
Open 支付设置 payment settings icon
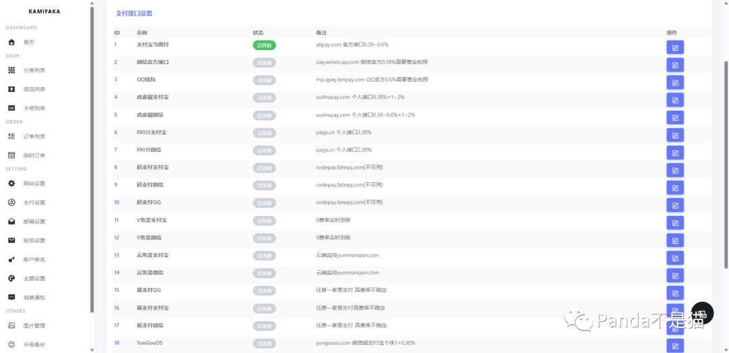pyautogui.click(x=12, y=202)
